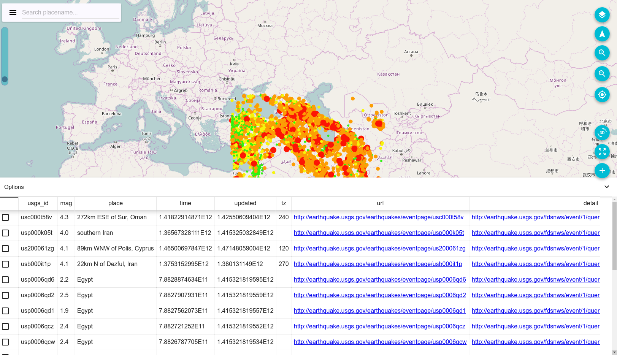Click the locate my position button
617x355 pixels.
(602, 95)
